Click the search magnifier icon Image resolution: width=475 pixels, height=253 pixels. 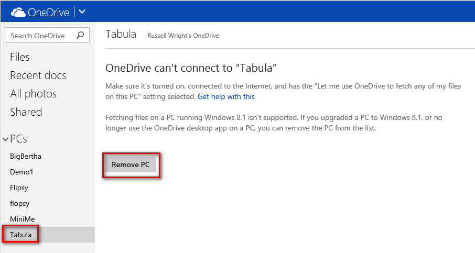(80, 36)
